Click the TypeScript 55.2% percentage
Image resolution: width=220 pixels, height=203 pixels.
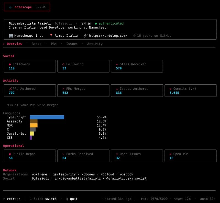pyautogui.click(x=101, y=117)
